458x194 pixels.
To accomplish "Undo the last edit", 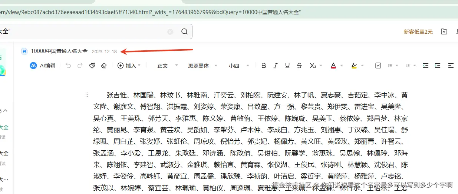I will click(x=68, y=66).
